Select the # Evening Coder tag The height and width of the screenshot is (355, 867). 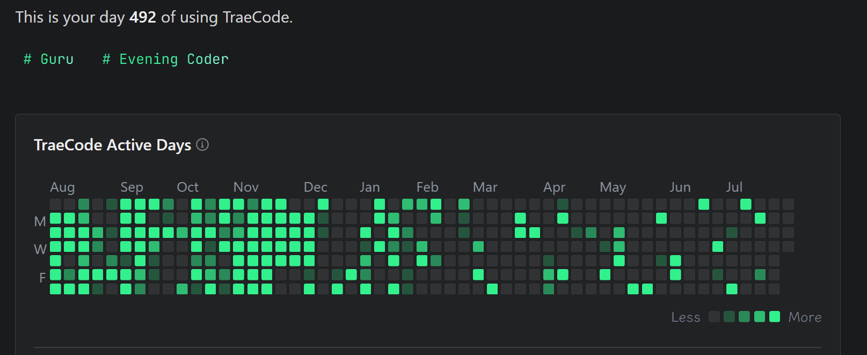click(x=165, y=59)
